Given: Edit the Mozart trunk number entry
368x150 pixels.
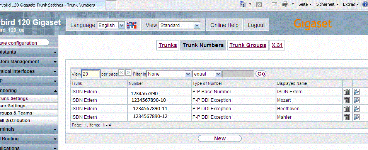Looking at the screenshot, I should (x=357, y=100).
